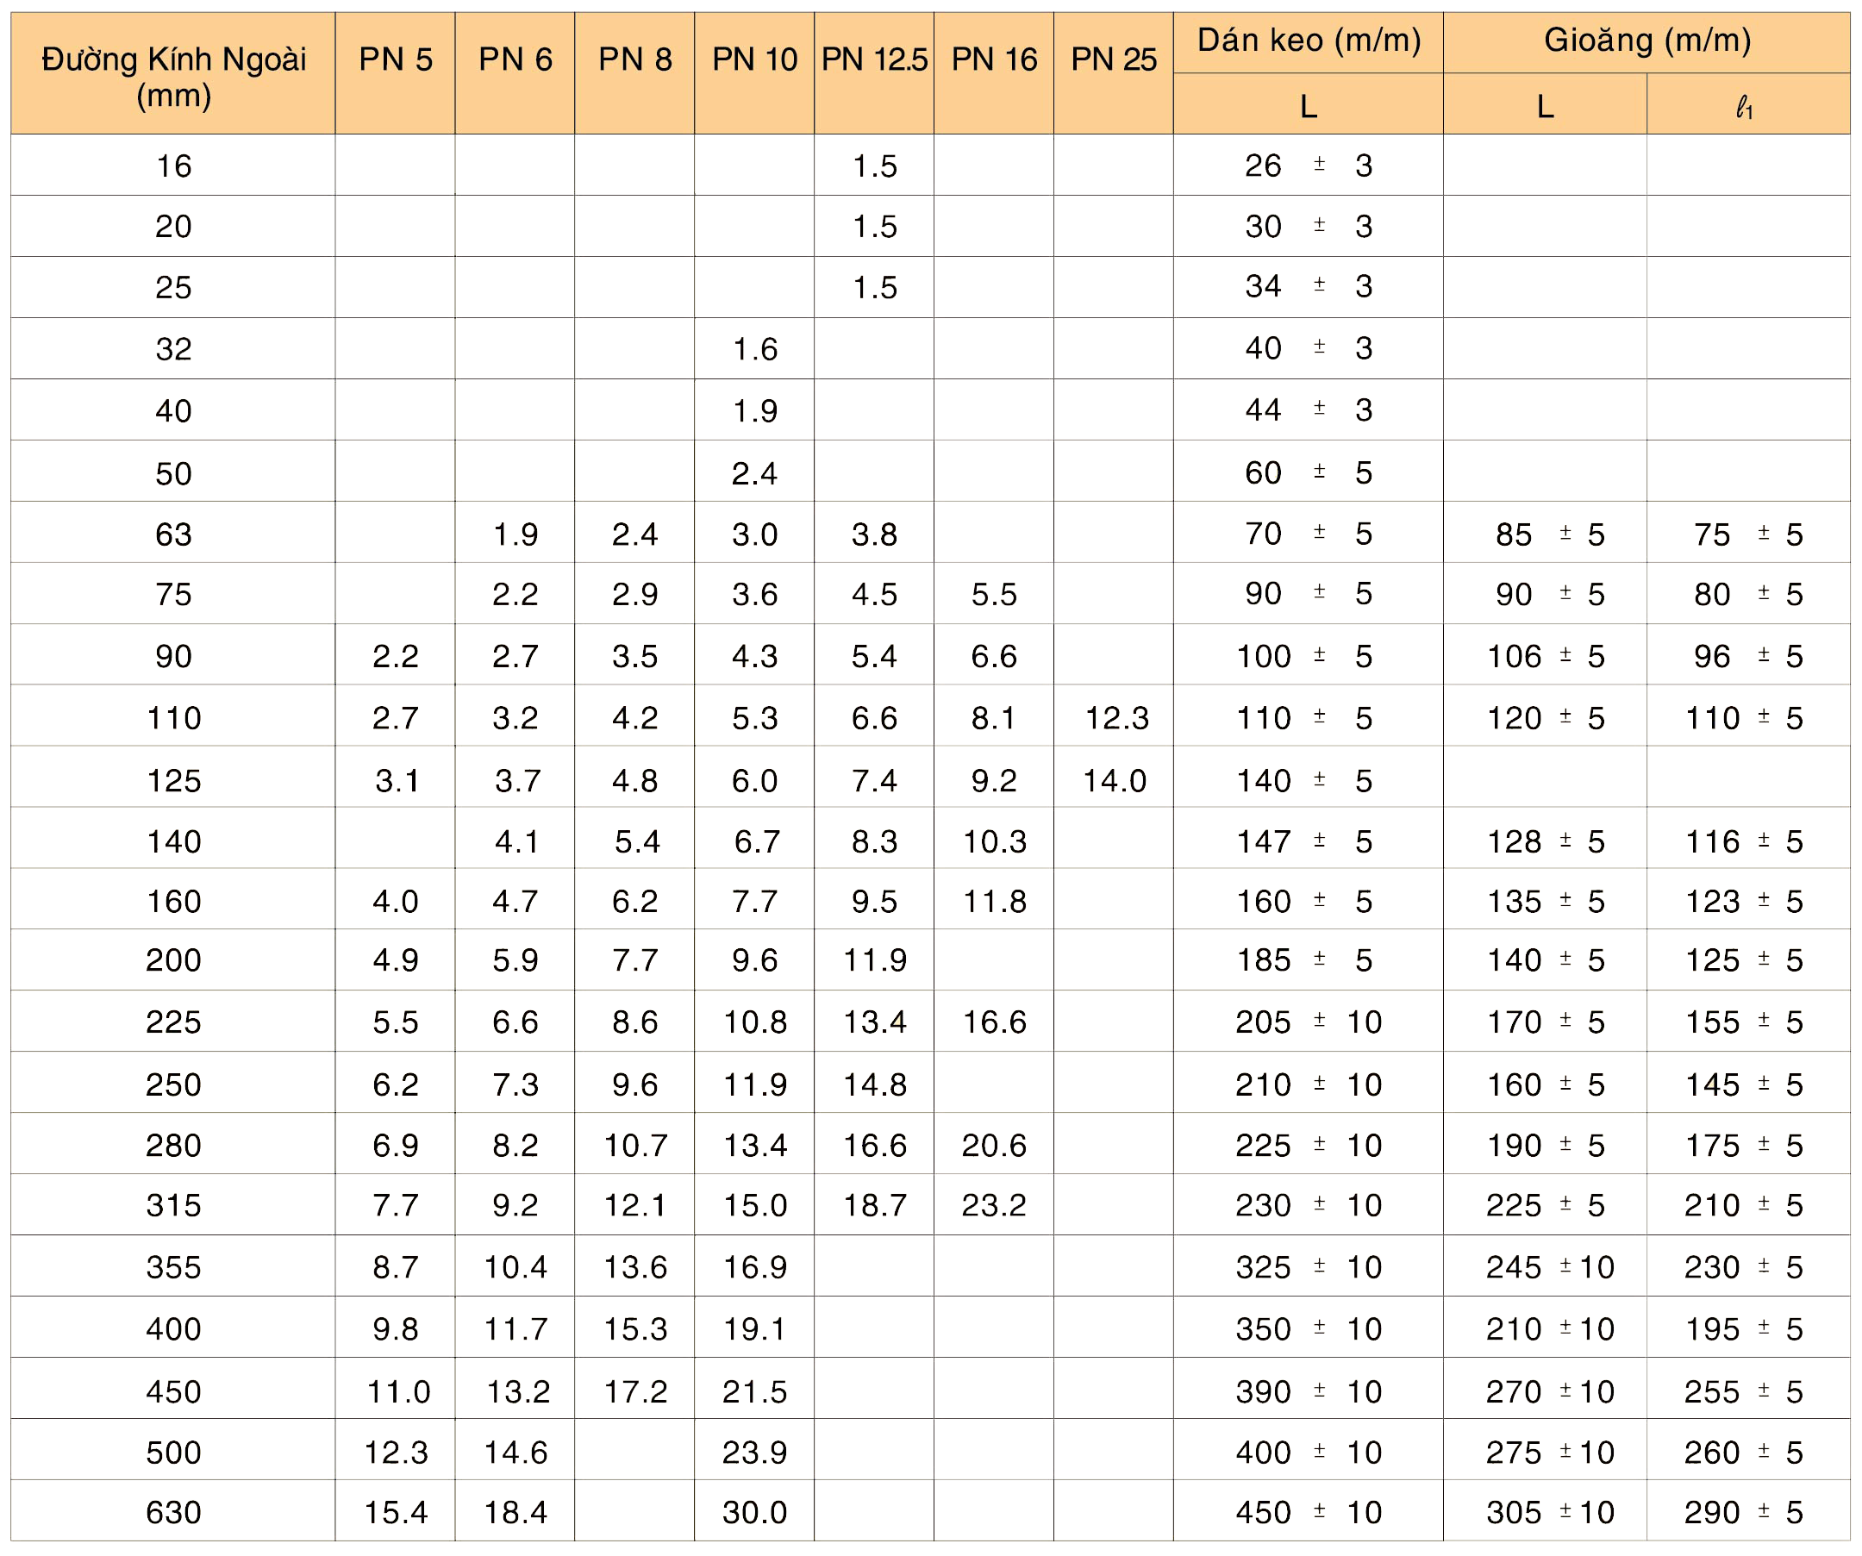The image size is (1862, 1556).
Task: Select the '85 ± 5' gasket L cell
Action: tap(1546, 534)
